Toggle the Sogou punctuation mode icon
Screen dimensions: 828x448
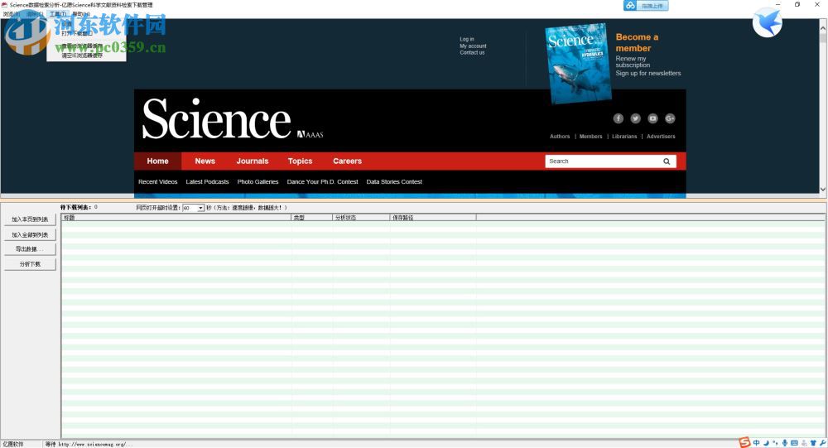pyautogui.click(x=775, y=443)
